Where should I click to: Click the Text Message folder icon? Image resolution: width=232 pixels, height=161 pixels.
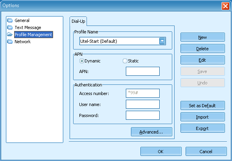[10, 27]
